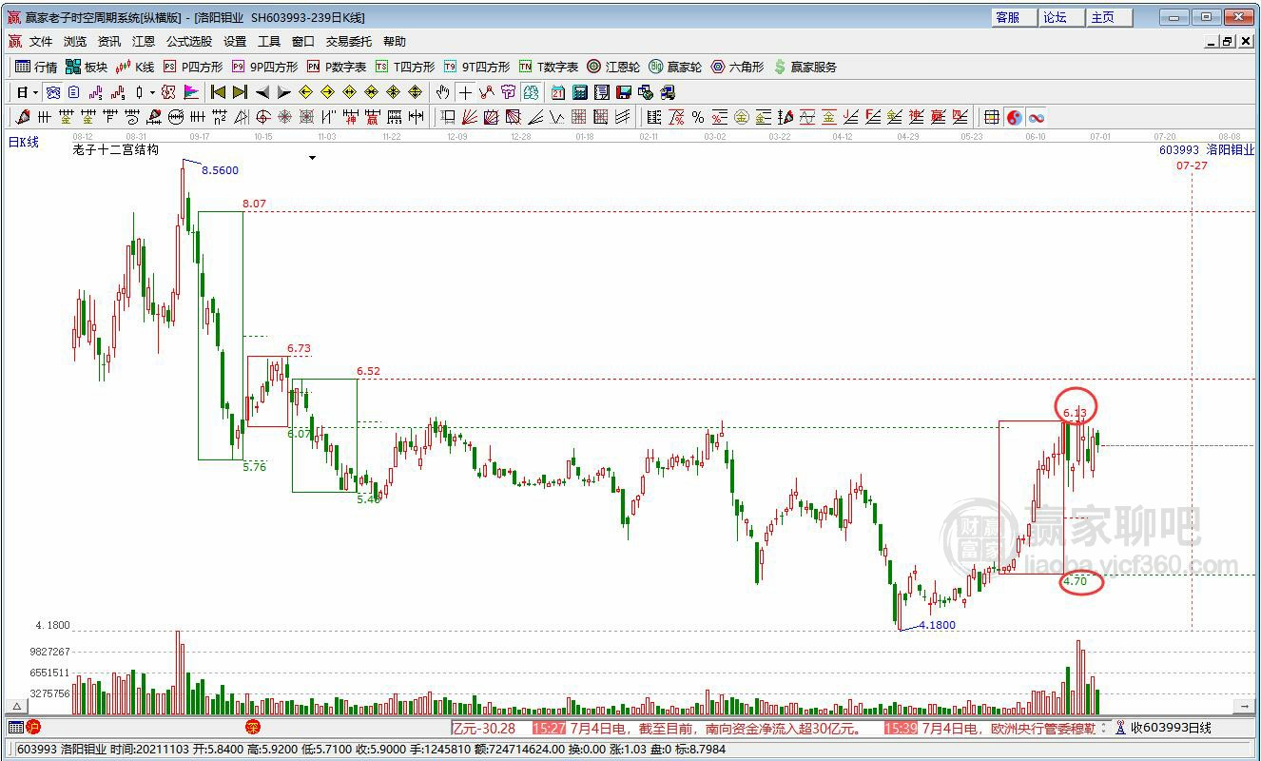The image size is (1261, 761).
Task: Toggle the crosshair cursor button
Action: [464, 92]
